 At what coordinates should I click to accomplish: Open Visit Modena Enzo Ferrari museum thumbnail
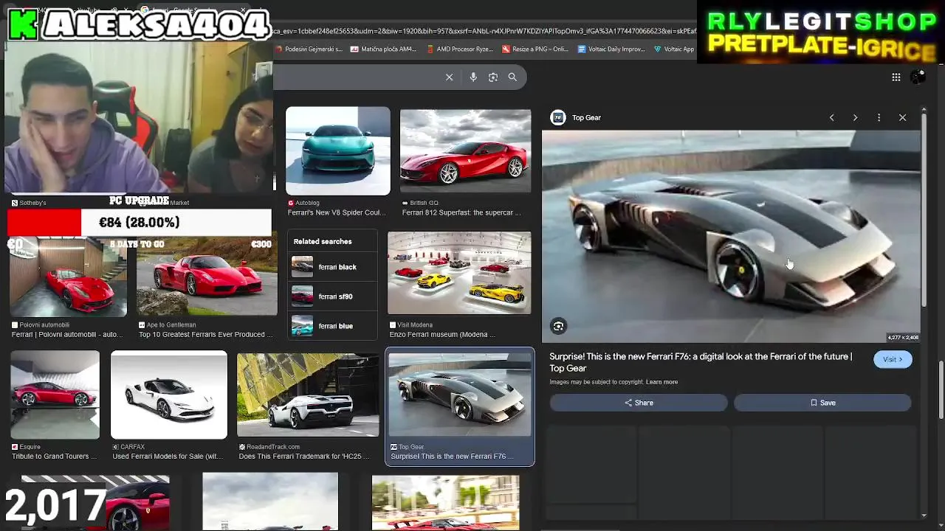point(459,273)
